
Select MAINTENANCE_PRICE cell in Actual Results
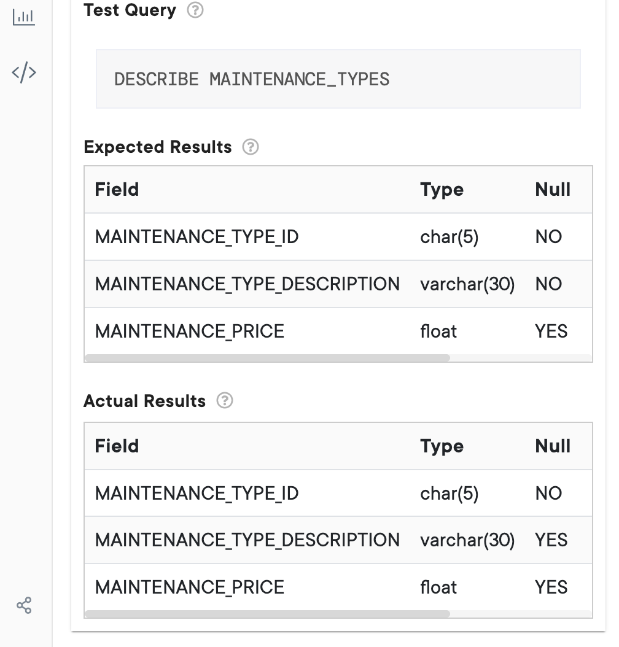click(189, 587)
